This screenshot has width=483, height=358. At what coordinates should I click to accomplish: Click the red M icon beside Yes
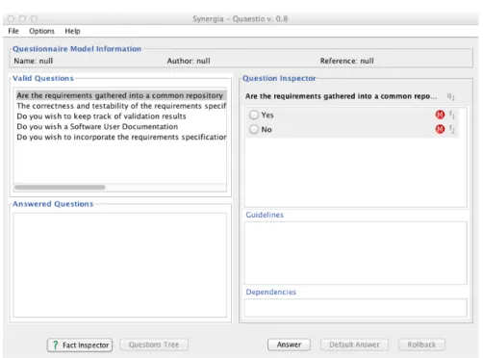(x=440, y=115)
